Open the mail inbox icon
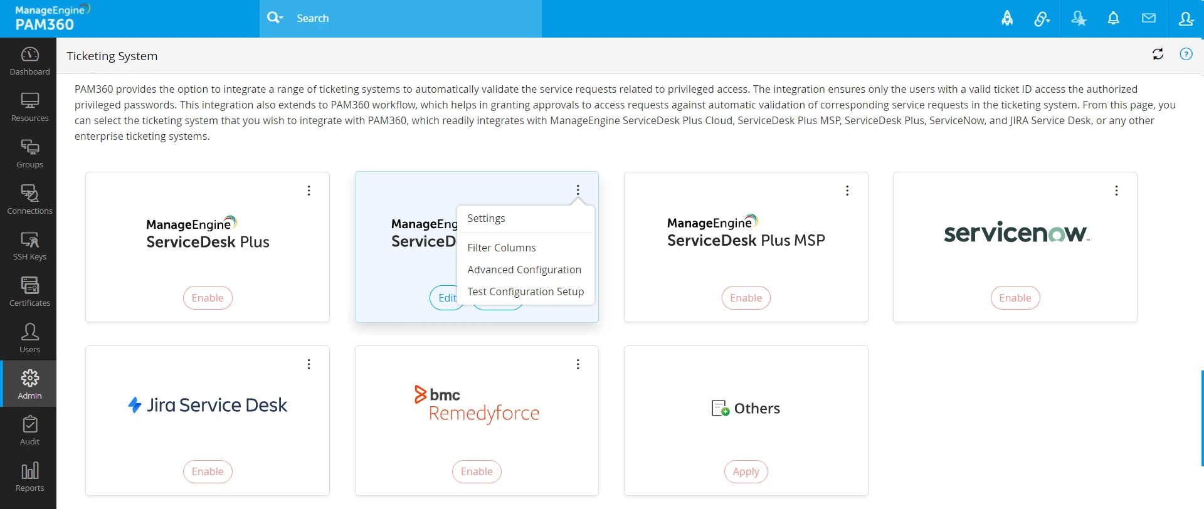This screenshot has height=509, width=1204. [x=1149, y=18]
